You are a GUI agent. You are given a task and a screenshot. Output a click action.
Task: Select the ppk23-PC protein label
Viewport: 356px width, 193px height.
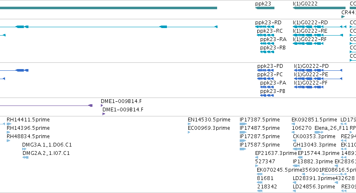(x=270, y=75)
